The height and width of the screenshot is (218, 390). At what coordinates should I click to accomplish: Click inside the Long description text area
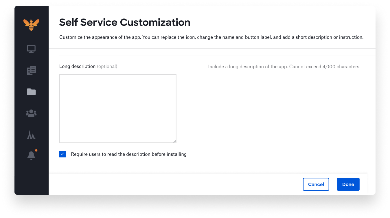click(117, 108)
